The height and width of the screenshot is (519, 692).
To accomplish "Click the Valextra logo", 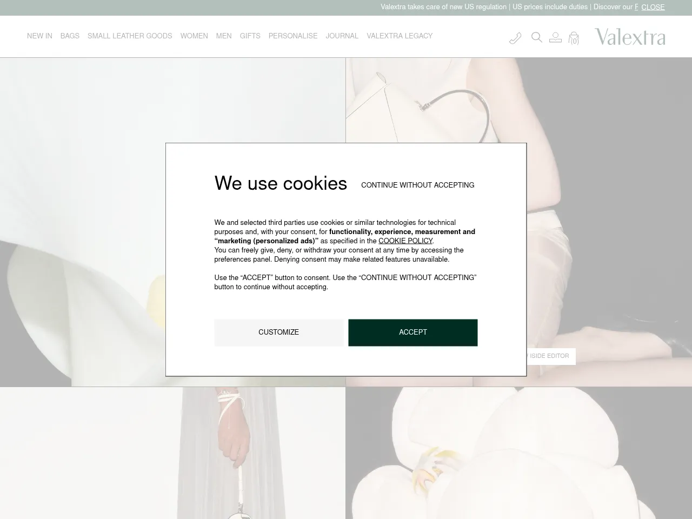I will coord(630,37).
